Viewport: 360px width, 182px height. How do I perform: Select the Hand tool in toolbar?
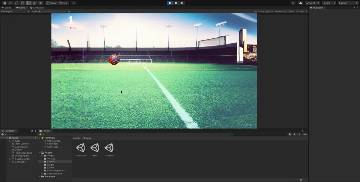click(5, 3)
